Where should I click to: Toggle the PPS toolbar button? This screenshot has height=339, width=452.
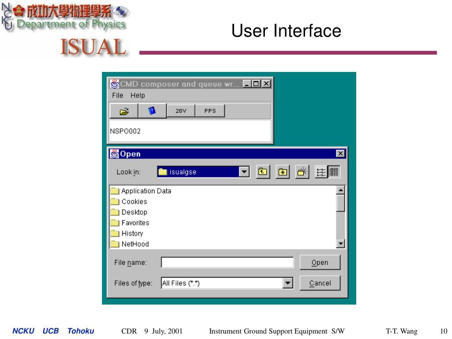point(210,111)
